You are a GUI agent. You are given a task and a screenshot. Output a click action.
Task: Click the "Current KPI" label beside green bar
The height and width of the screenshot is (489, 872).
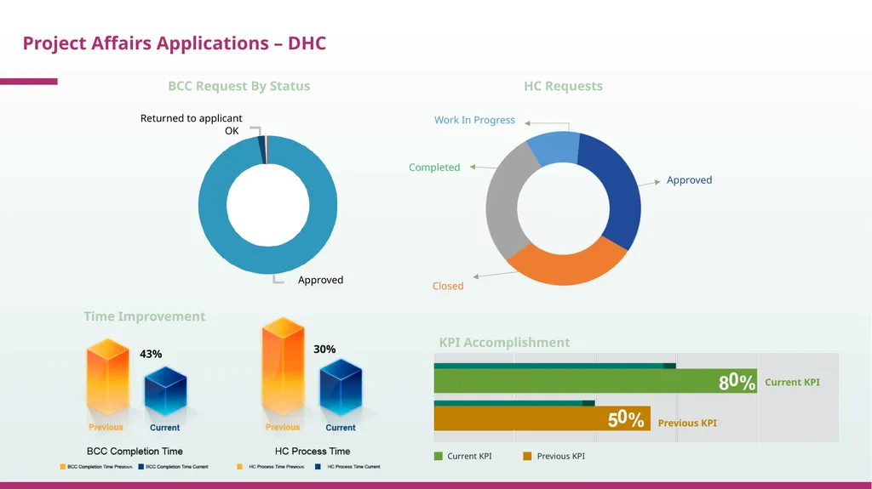tap(792, 383)
